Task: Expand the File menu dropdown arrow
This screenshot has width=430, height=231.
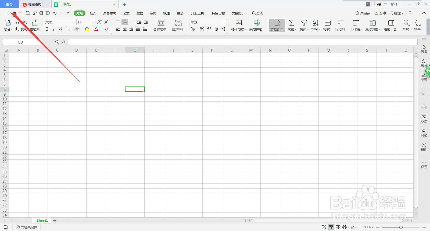Action: (x=20, y=13)
